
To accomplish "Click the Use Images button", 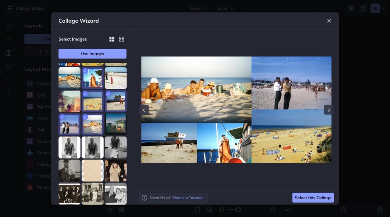I will pos(92,54).
